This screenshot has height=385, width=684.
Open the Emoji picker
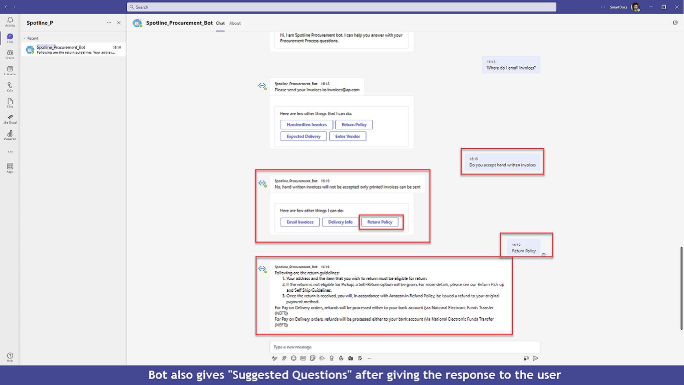tap(293, 358)
